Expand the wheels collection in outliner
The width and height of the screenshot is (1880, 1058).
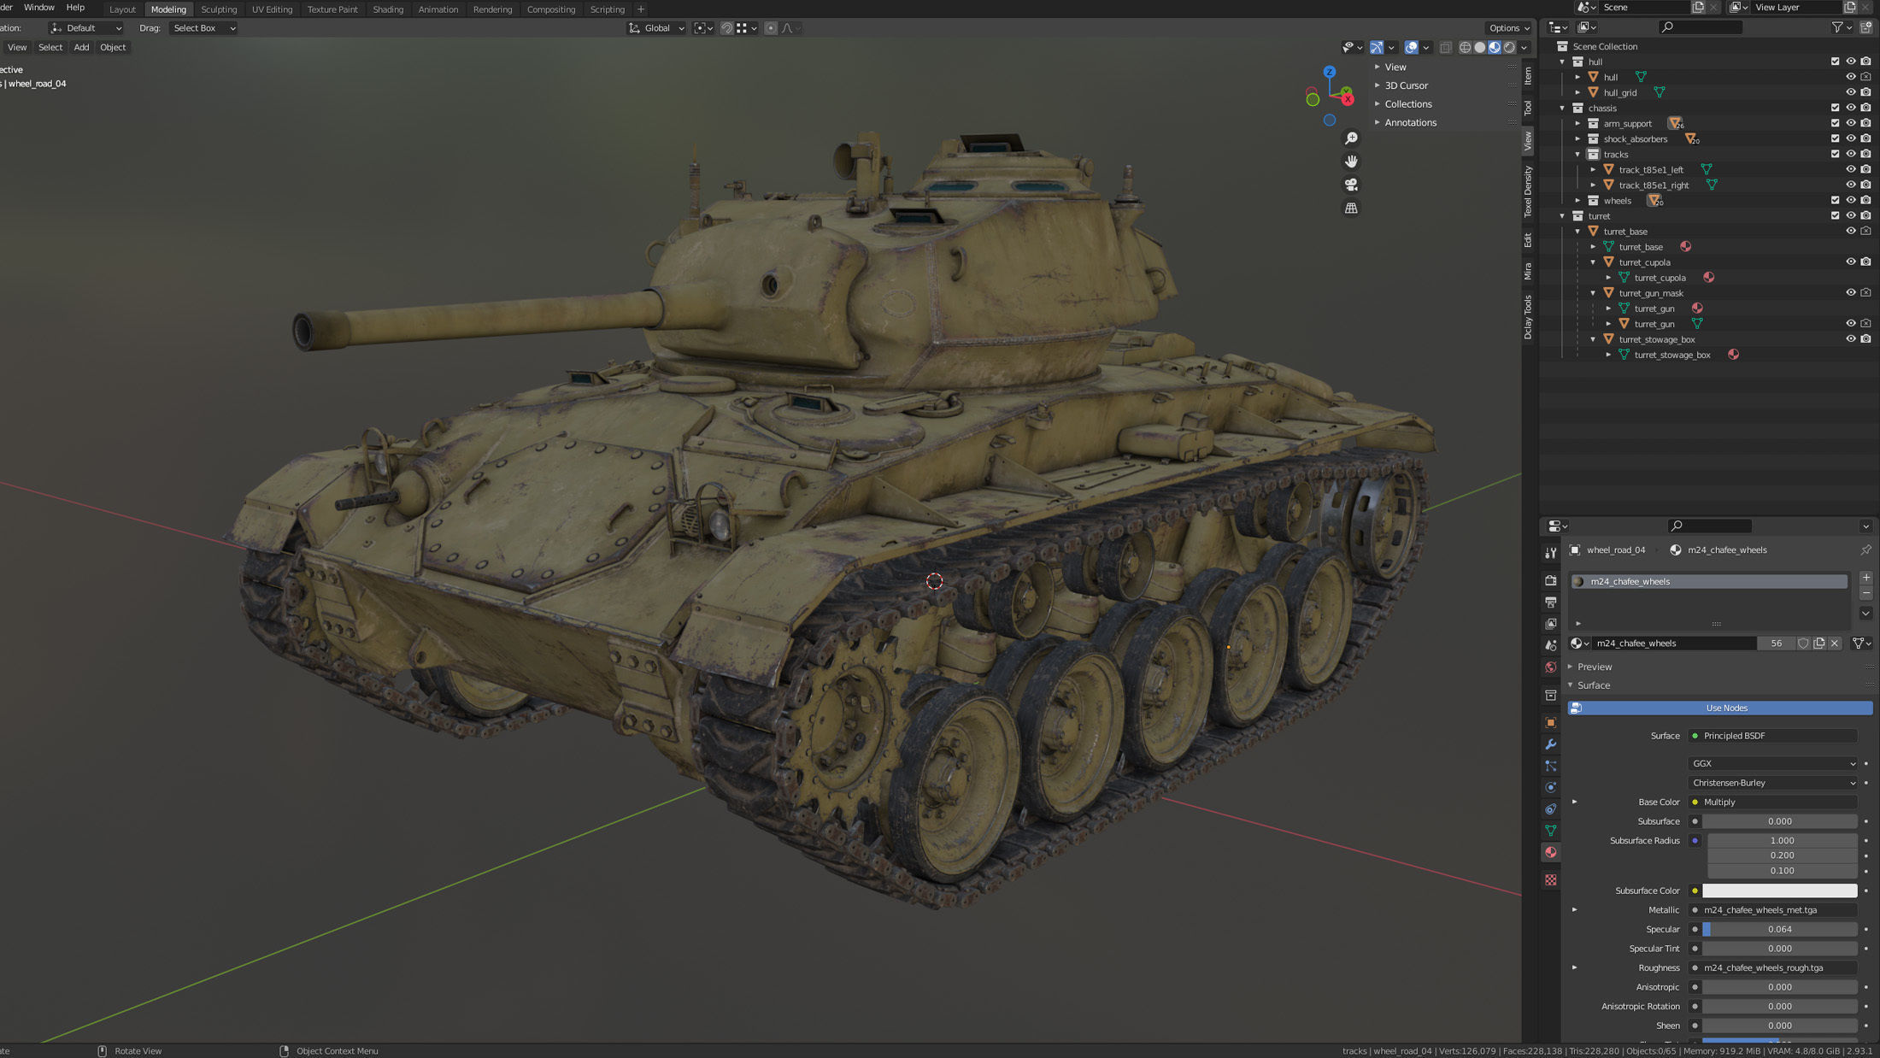pyautogui.click(x=1578, y=201)
